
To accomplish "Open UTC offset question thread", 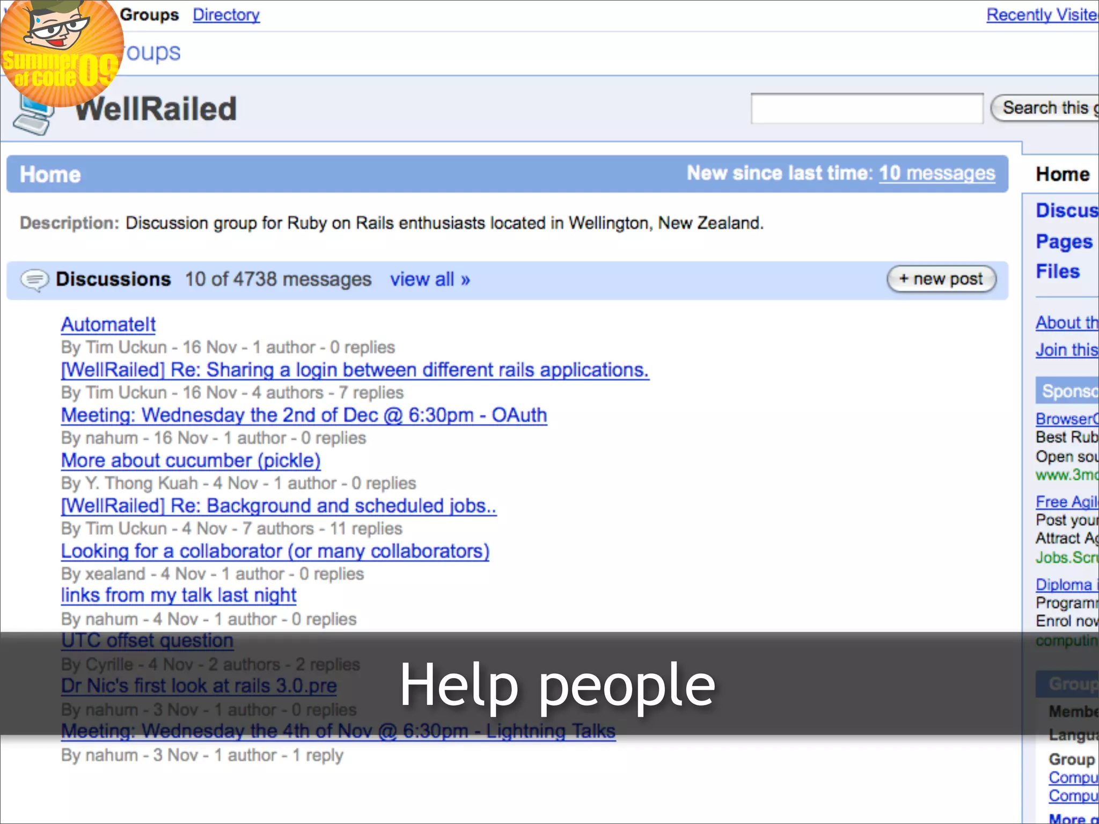I will 147,640.
